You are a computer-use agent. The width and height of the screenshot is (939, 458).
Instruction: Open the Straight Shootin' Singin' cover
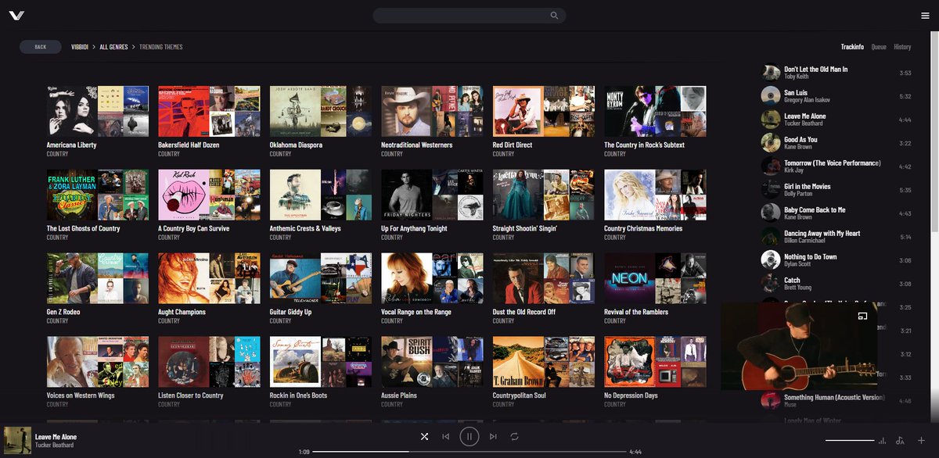point(544,195)
